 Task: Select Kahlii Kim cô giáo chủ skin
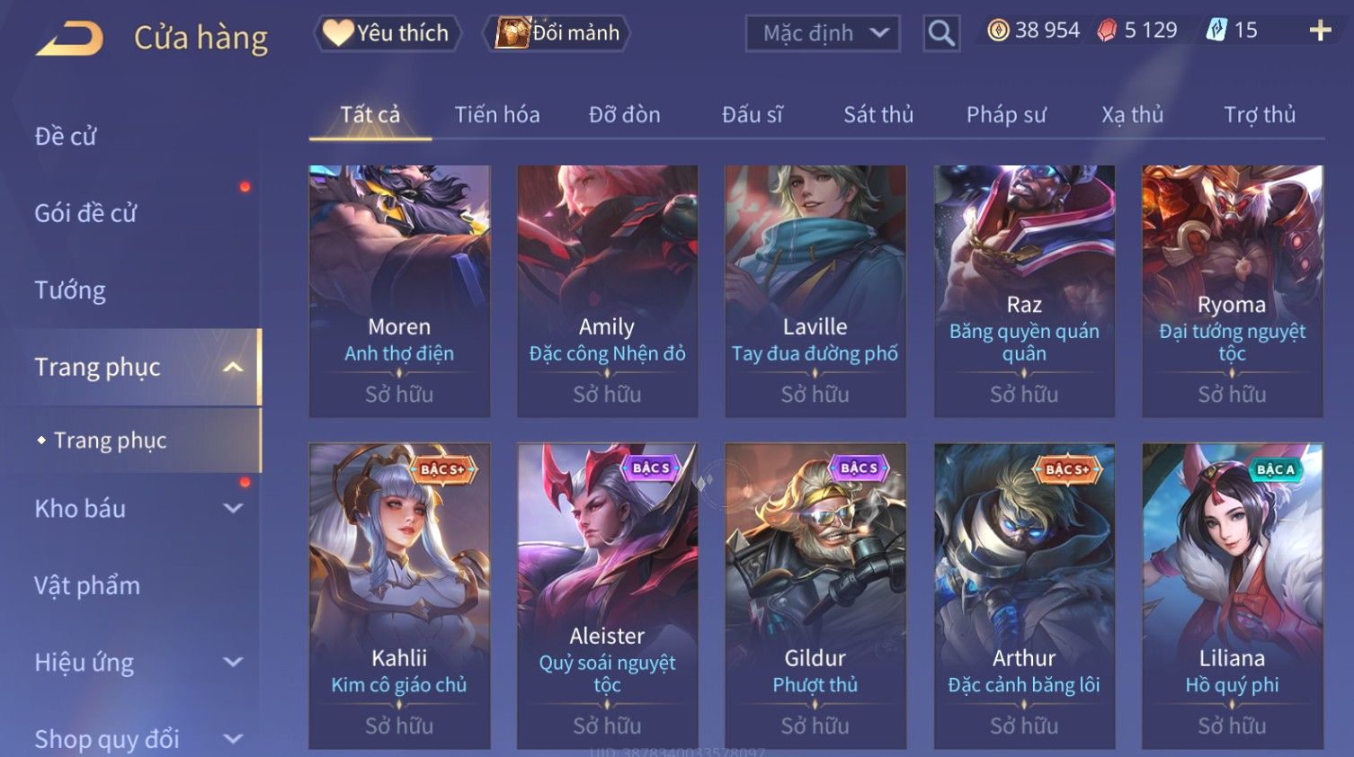[x=399, y=596]
